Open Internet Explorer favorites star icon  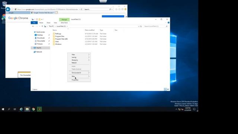point(119,9)
